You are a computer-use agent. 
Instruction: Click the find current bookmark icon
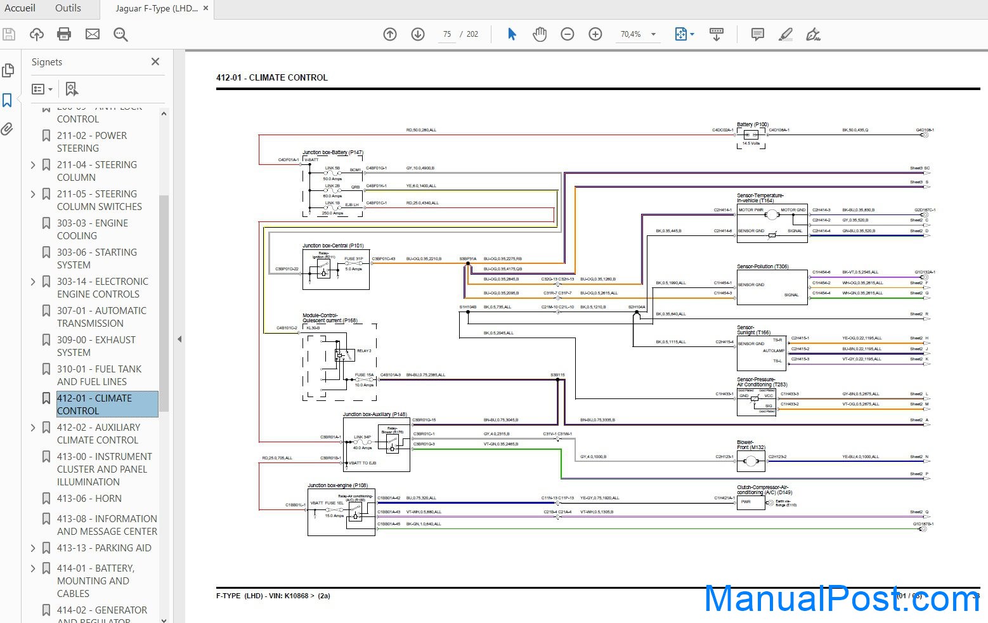point(72,89)
